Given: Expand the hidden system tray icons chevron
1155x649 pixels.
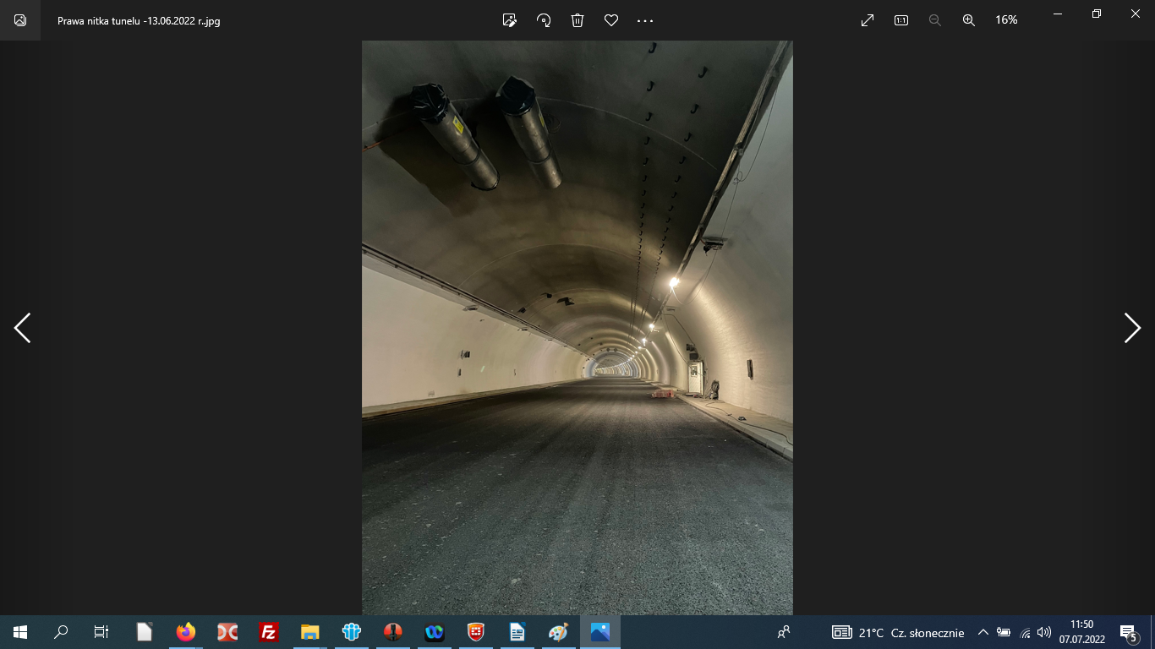Looking at the screenshot, I should (983, 632).
